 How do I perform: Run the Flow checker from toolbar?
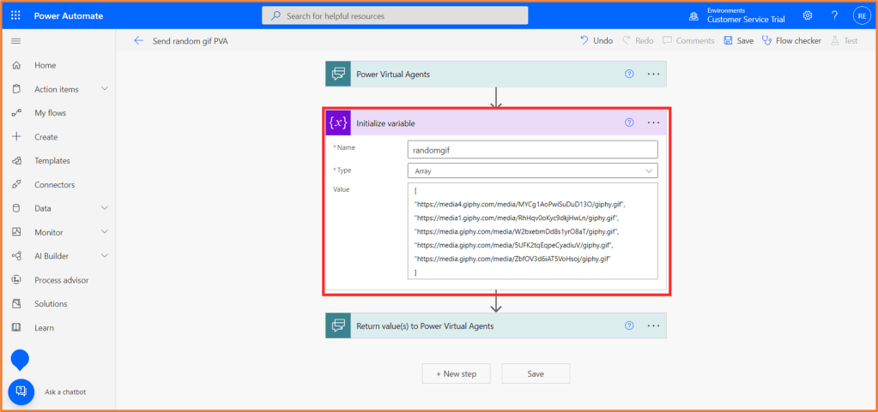pyautogui.click(x=791, y=40)
